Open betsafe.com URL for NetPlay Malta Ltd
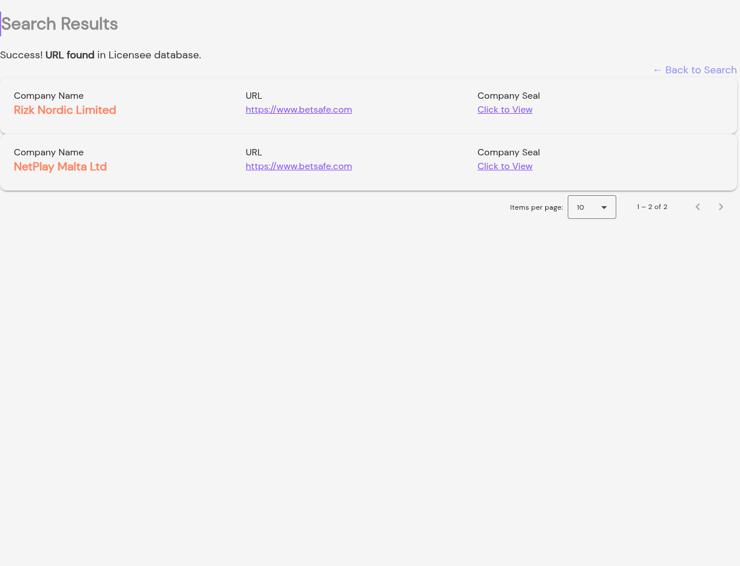Screen dimensions: 740x566 (x=299, y=166)
